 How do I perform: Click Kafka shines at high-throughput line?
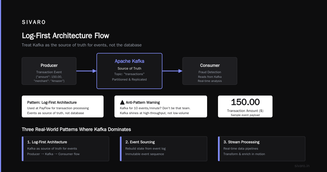coord(154,113)
